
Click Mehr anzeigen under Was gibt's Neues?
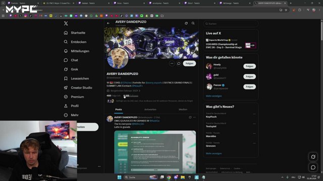(214, 153)
